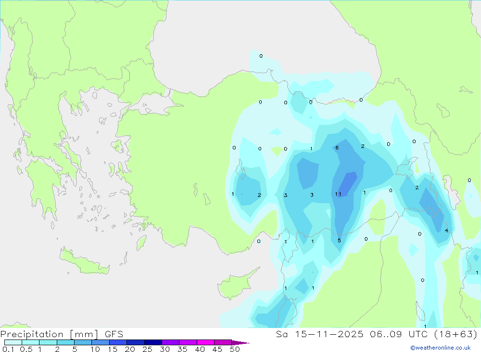Click the legend label '0.1'

click(x=8, y=349)
